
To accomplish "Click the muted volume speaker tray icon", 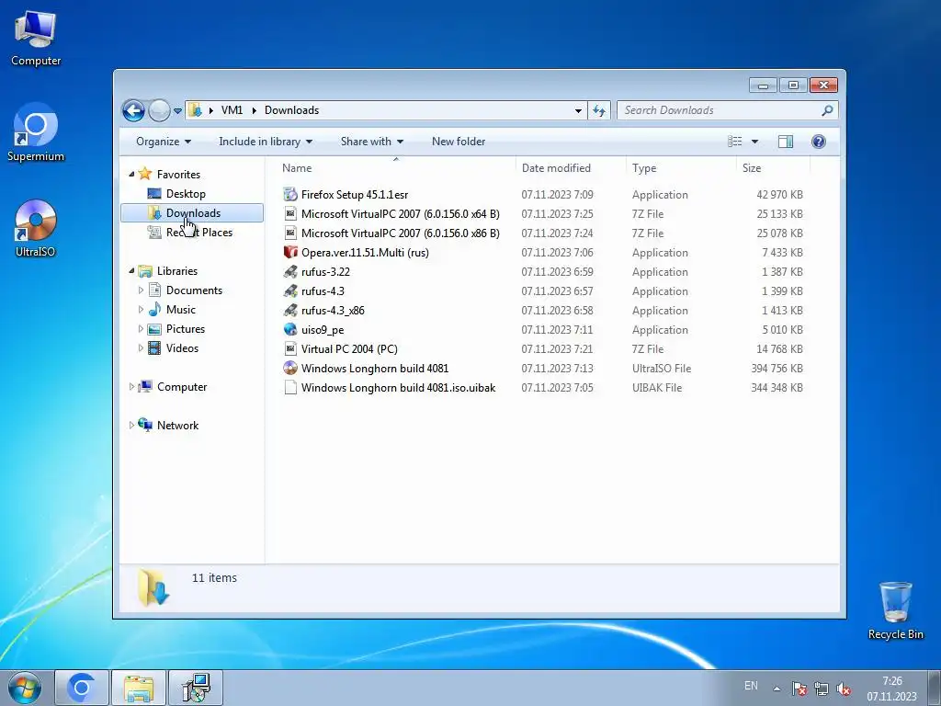I will [844, 689].
